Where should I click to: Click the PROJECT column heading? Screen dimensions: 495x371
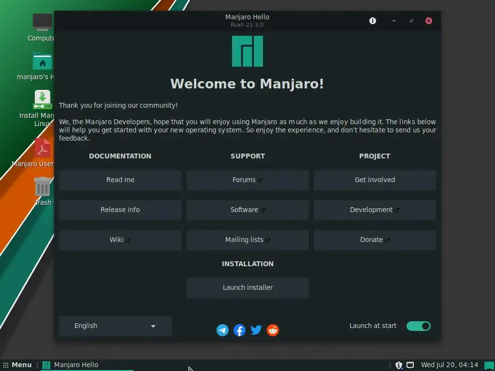[375, 156]
